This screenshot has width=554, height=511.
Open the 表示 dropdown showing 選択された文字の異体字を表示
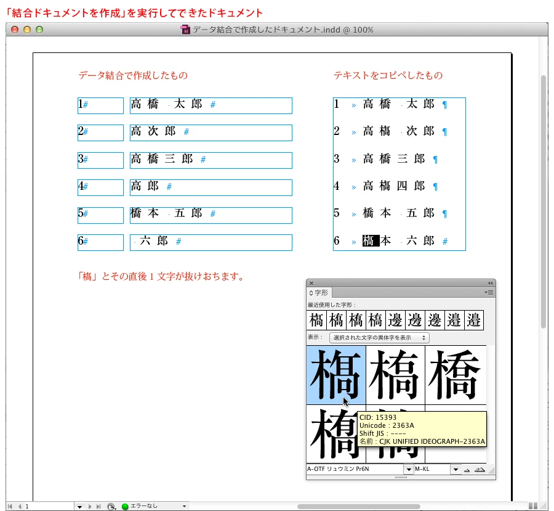pos(379,338)
